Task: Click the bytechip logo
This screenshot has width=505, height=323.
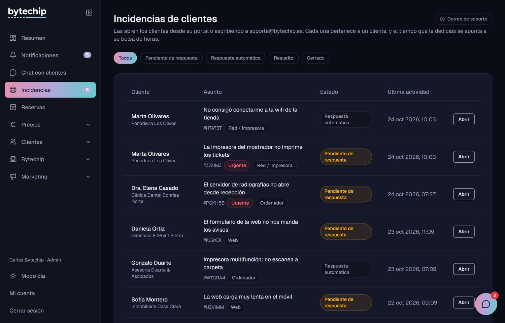Action: [27, 12]
